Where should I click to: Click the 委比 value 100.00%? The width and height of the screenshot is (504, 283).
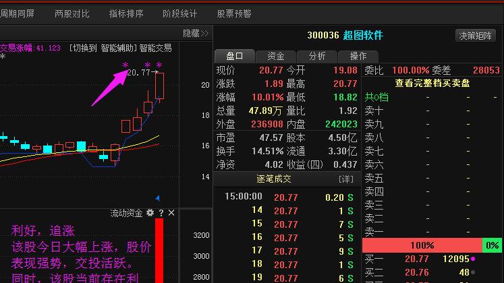point(410,70)
